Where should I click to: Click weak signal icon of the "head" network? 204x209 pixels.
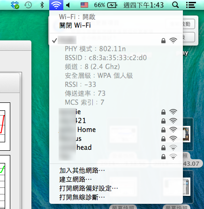pos(173,147)
